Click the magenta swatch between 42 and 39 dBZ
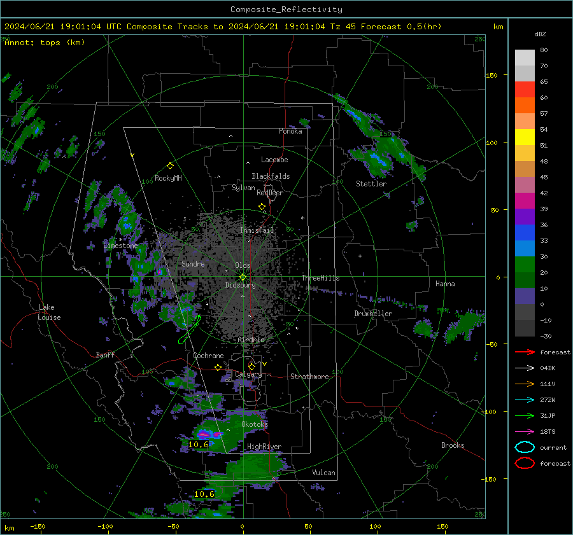Image resolution: width=573 pixels, height=535 pixels. click(x=525, y=200)
